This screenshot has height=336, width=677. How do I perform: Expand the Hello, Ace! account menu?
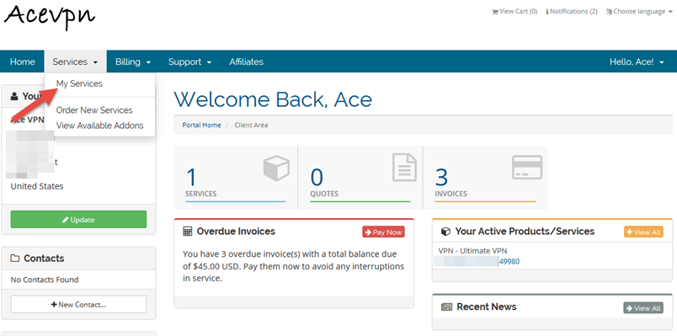point(637,61)
